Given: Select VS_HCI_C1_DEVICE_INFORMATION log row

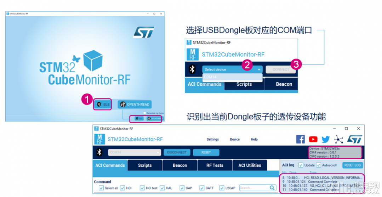Looking at the screenshot, I should [322, 186].
